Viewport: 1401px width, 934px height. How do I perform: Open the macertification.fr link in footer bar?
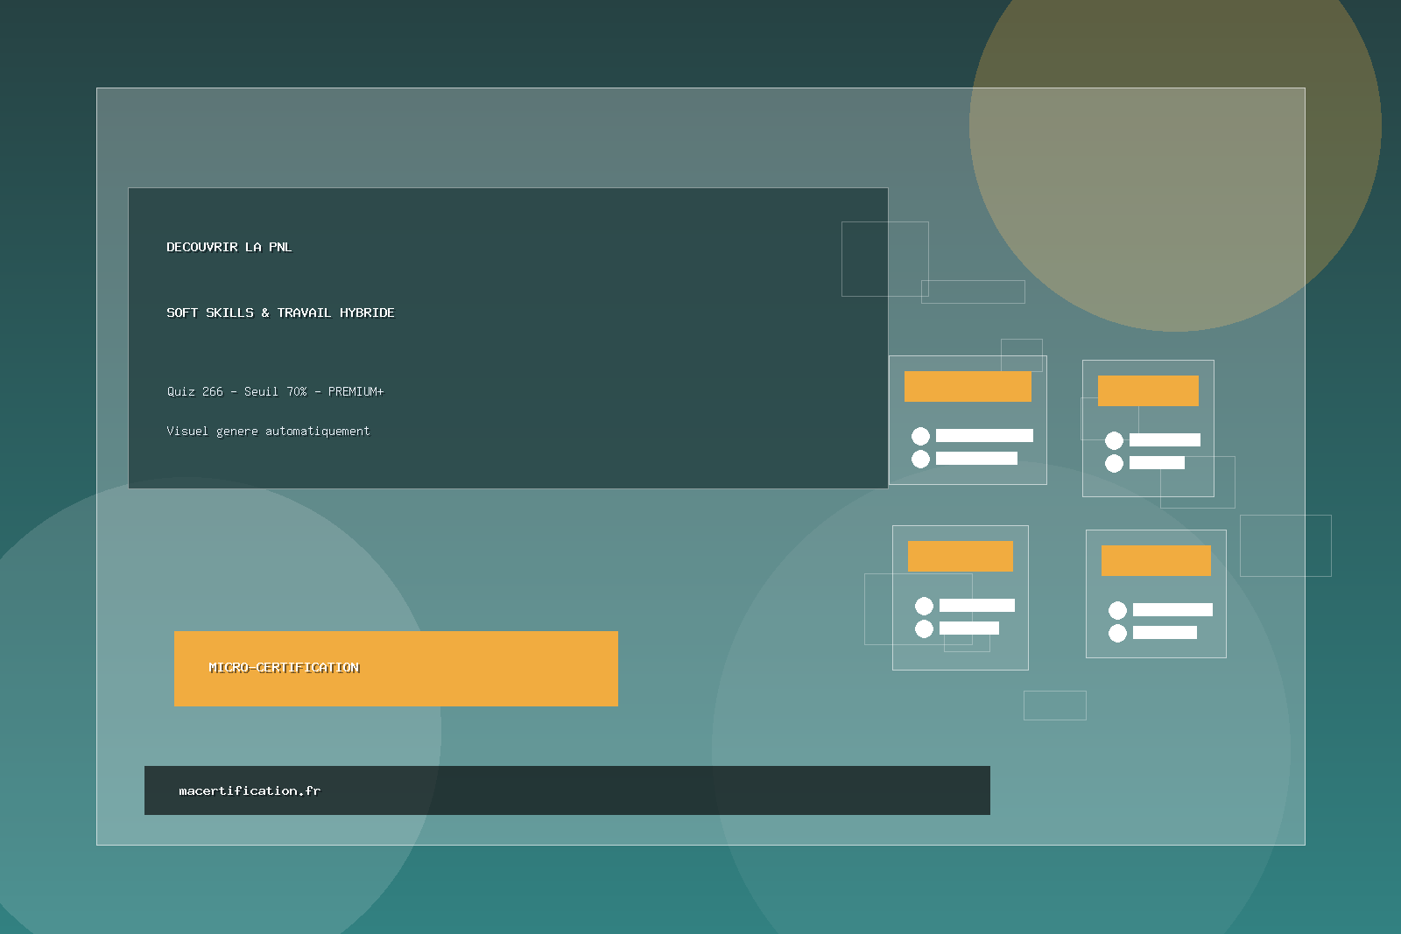(250, 790)
